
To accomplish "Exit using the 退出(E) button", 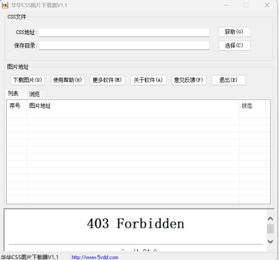I will pyautogui.click(x=228, y=80).
